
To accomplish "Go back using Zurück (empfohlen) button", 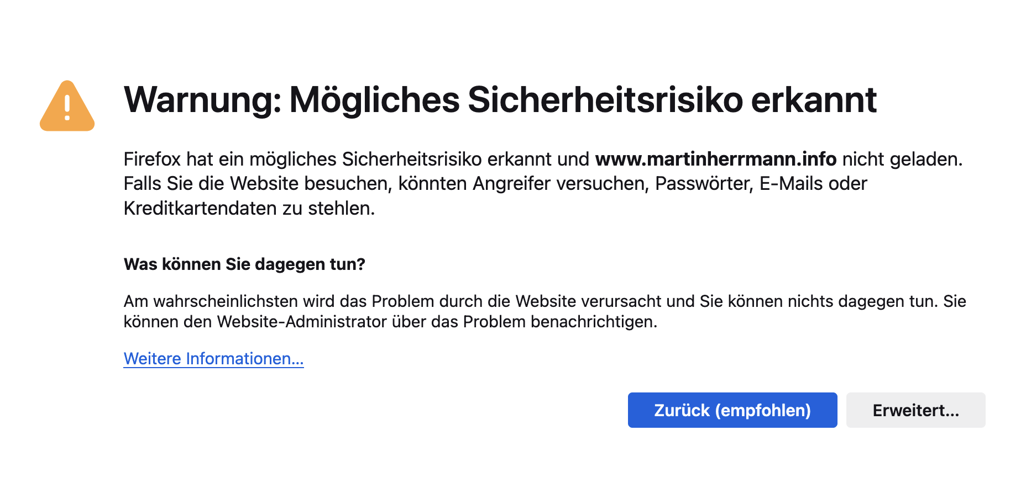I will [732, 410].
